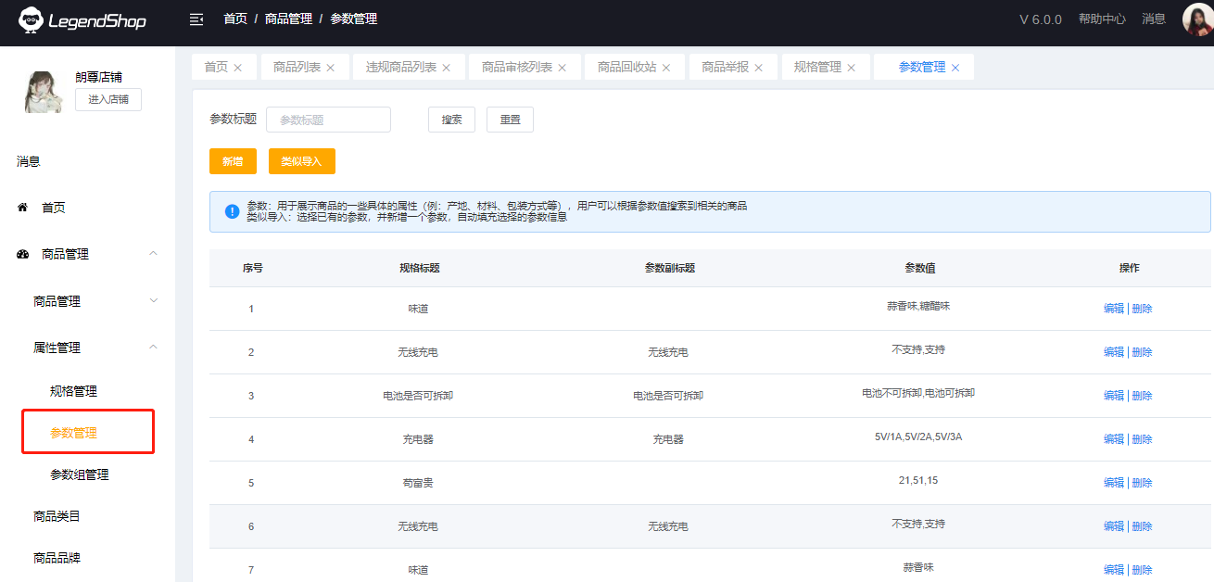Image resolution: width=1214 pixels, height=582 pixels.
Task: Close the 商品回收站 tab
Action: tap(666, 68)
